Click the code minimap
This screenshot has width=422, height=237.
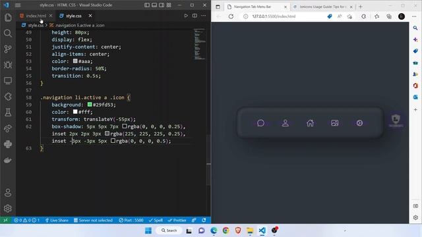(x=199, y=44)
